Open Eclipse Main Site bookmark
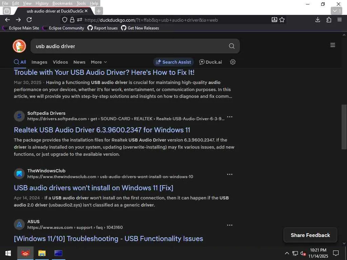 click(x=21, y=28)
